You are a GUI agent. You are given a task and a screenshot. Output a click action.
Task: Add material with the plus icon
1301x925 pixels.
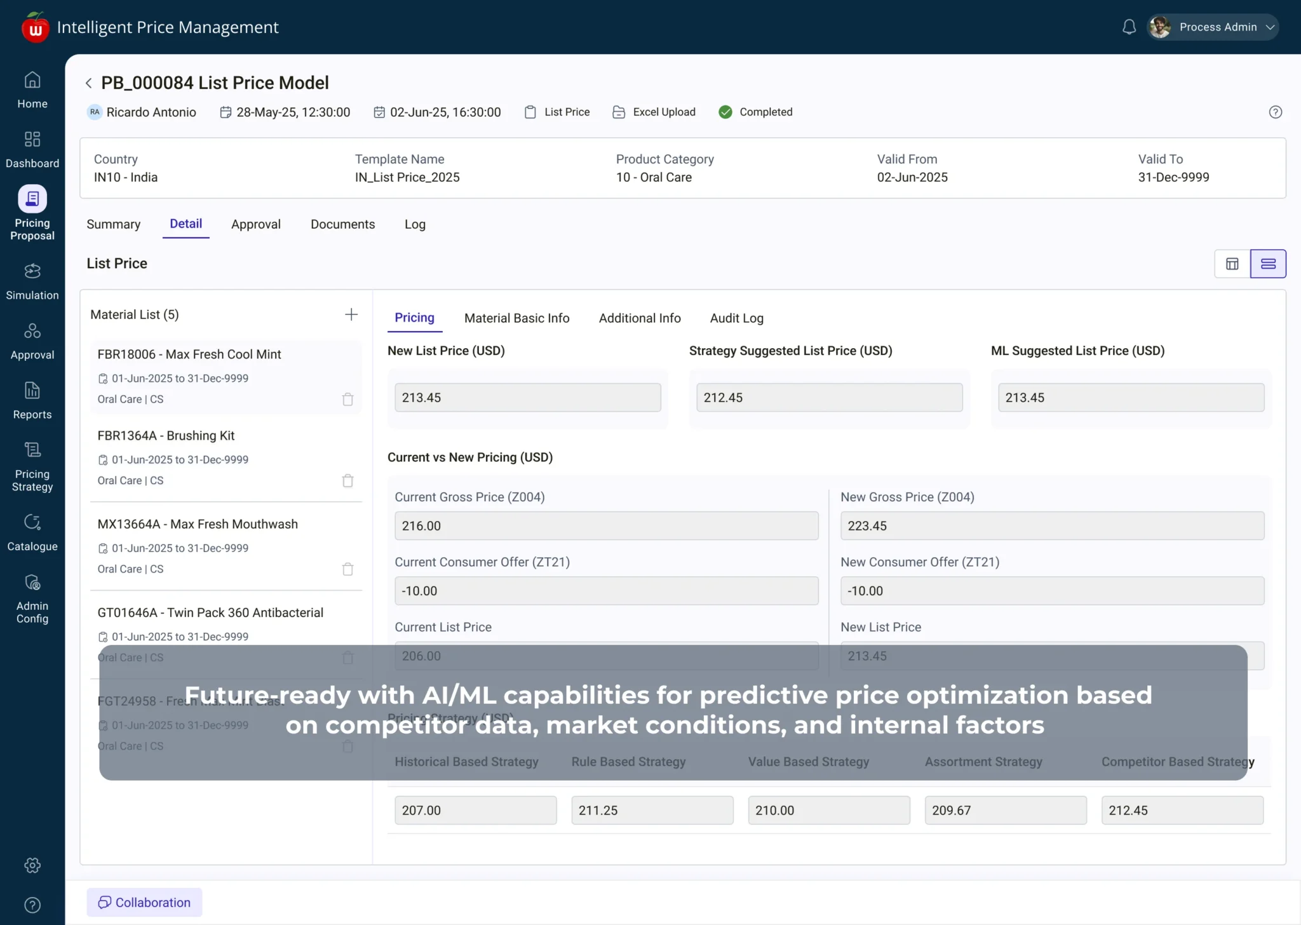point(351,314)
